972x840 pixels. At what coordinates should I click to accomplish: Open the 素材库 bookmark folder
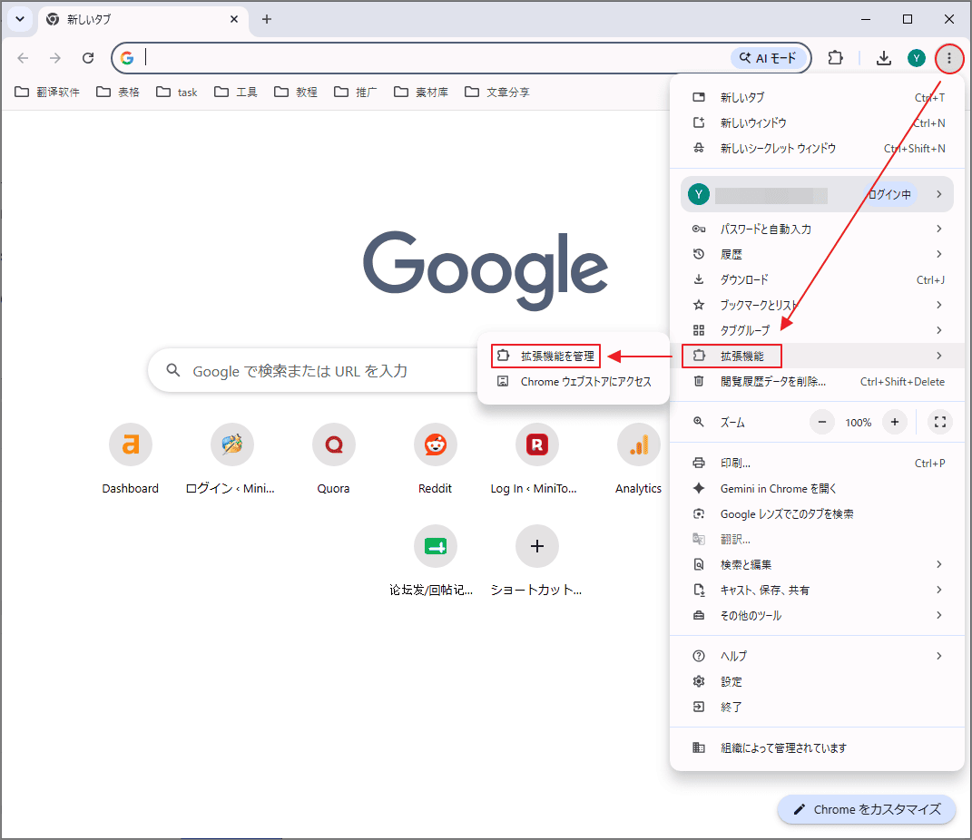421,93
